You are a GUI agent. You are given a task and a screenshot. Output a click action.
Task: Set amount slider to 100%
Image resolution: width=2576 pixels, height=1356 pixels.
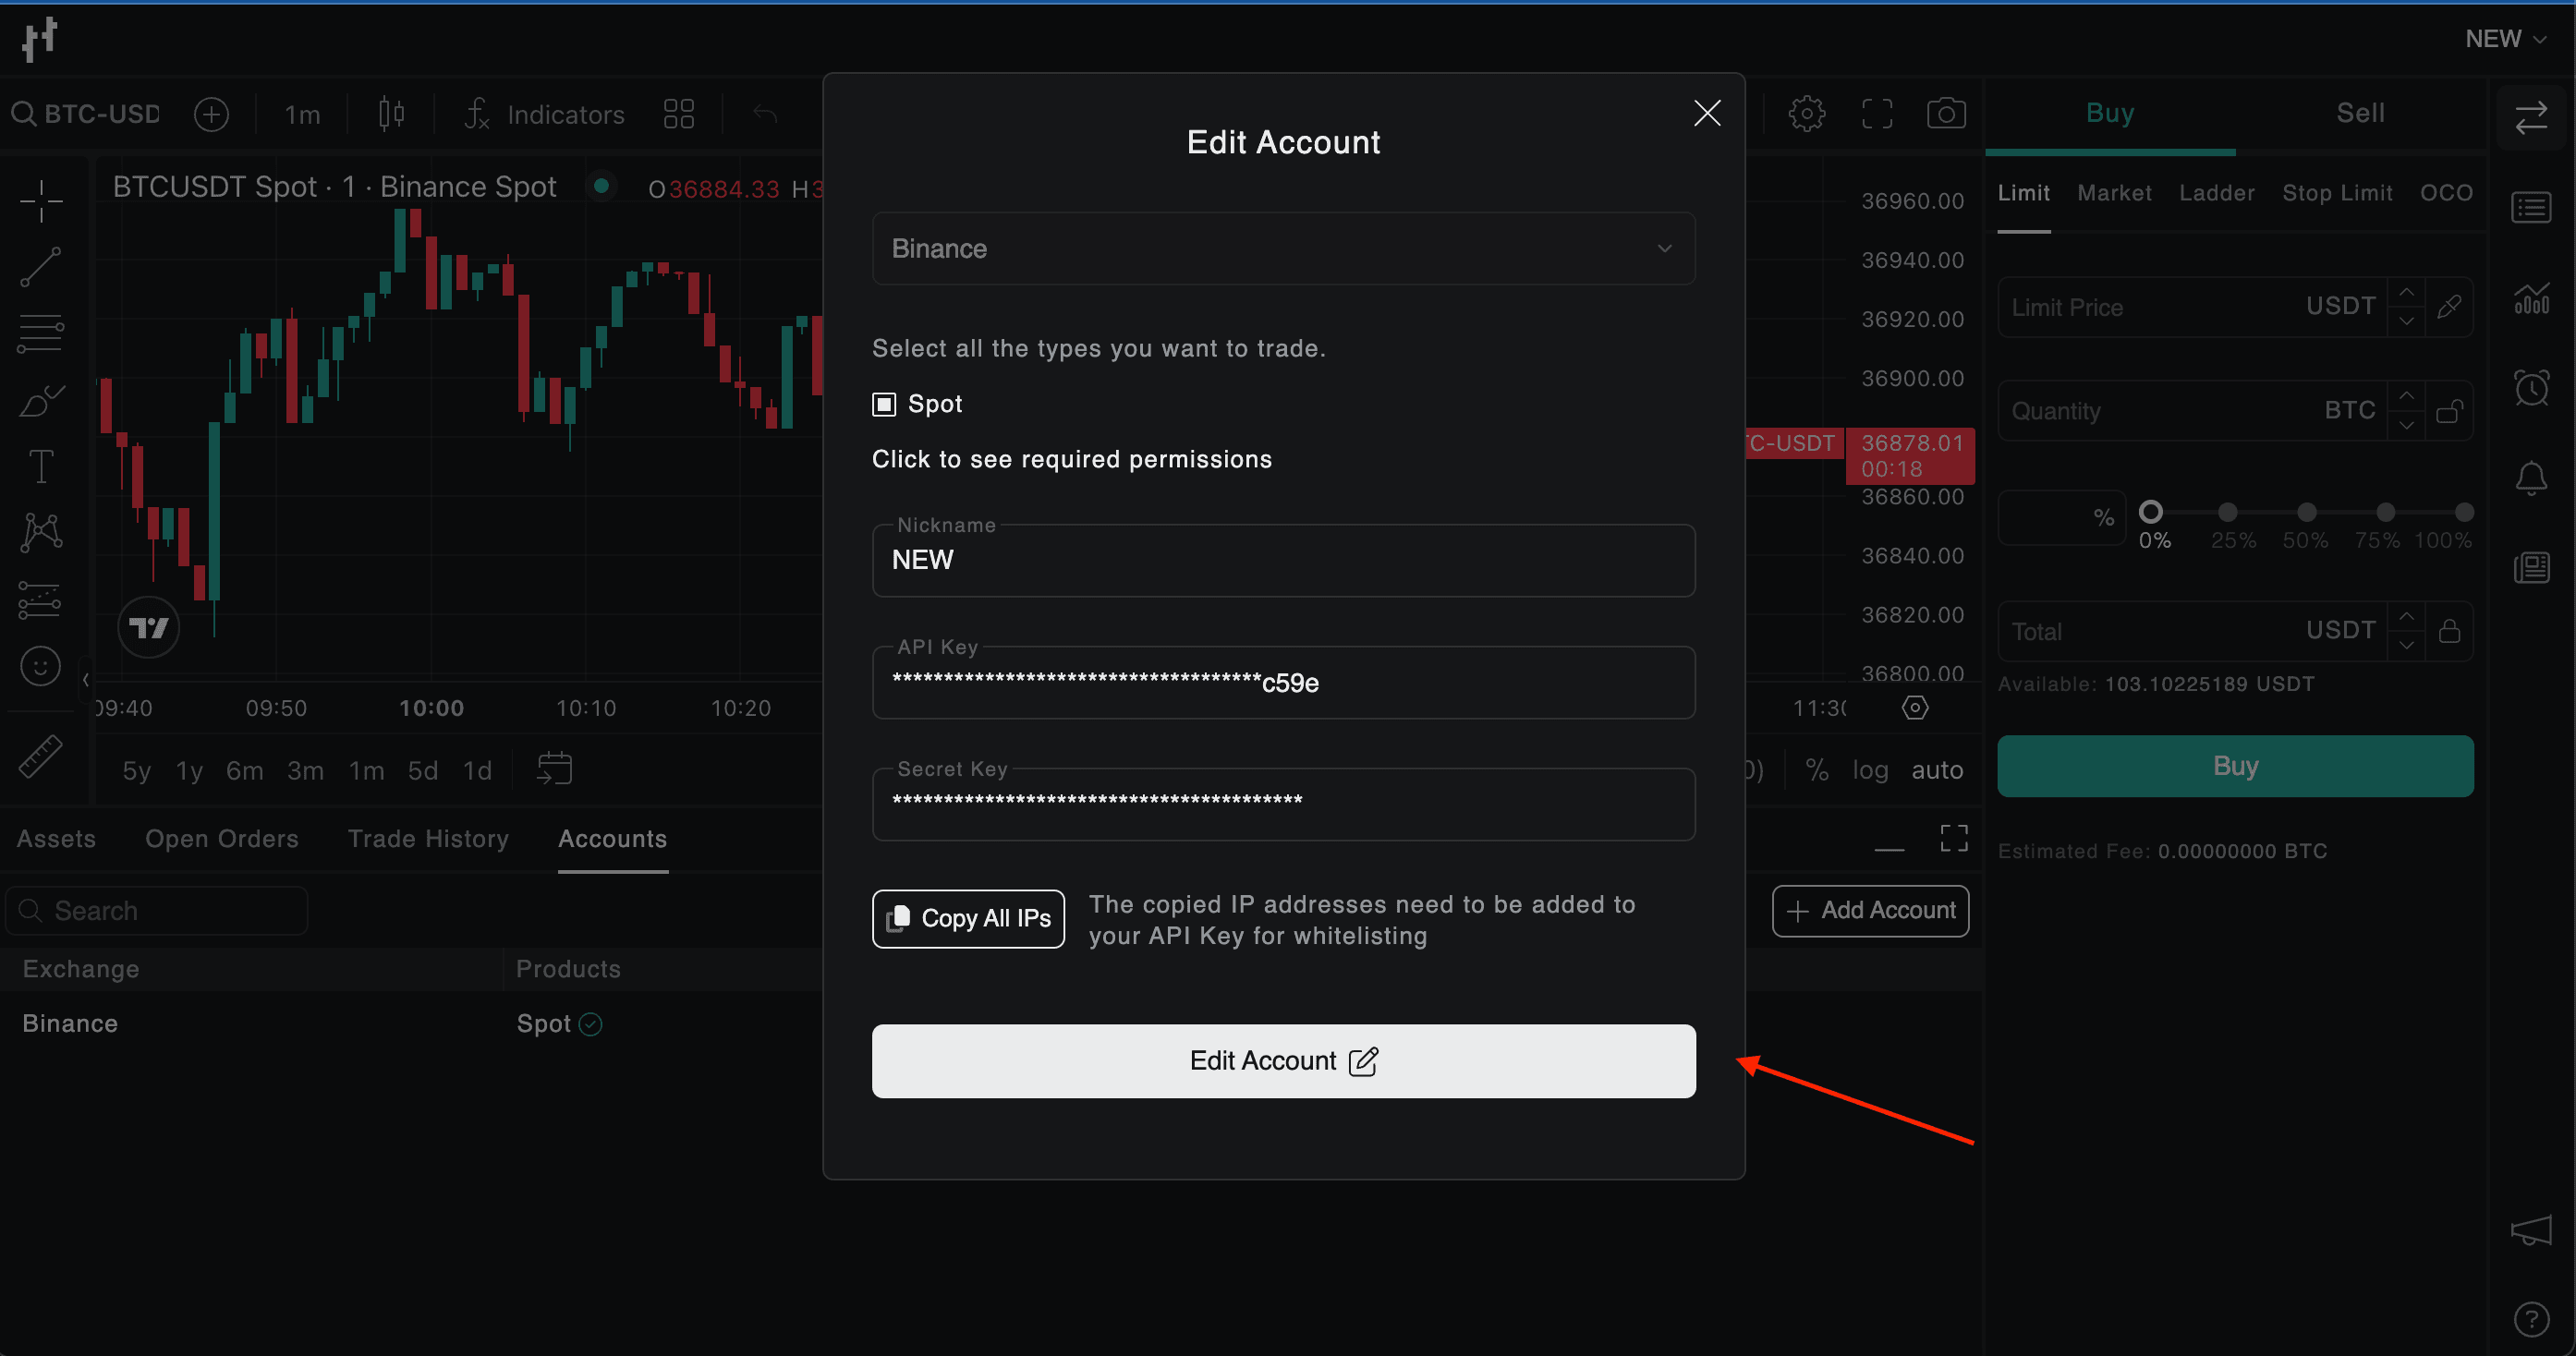[x=2464, y=512]
